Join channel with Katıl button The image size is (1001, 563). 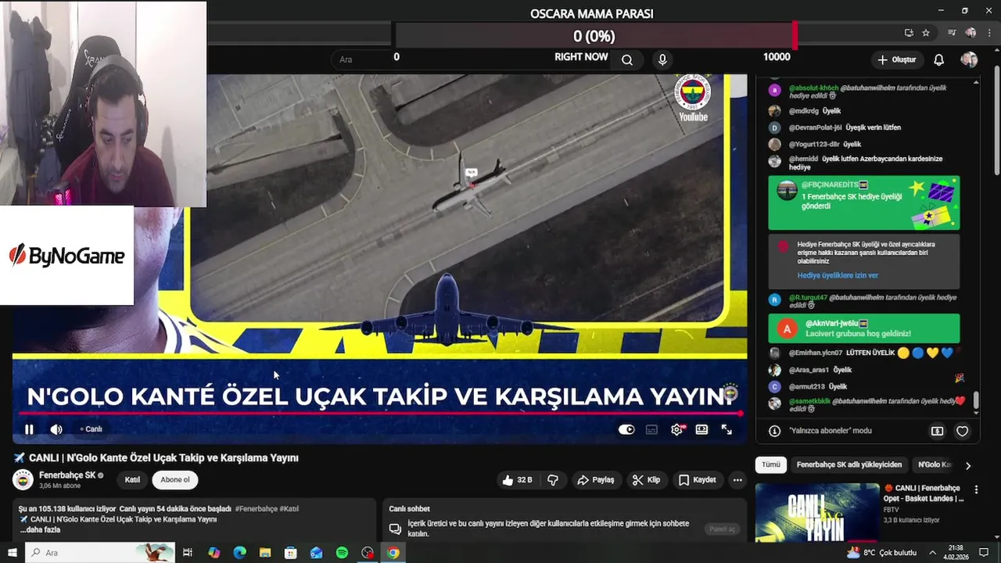coord(132,479)
